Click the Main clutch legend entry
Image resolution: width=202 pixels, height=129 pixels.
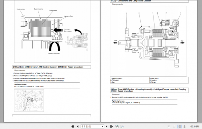[154, 78]
